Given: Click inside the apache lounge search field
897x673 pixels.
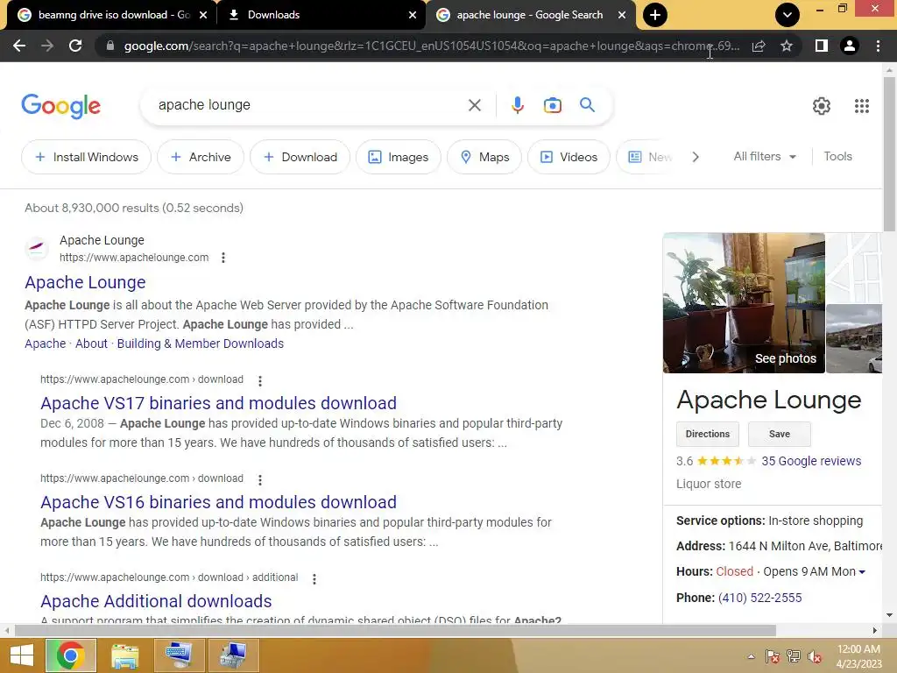Looking at the screenshot, I should pyautogui.click(x=309, y=105).
